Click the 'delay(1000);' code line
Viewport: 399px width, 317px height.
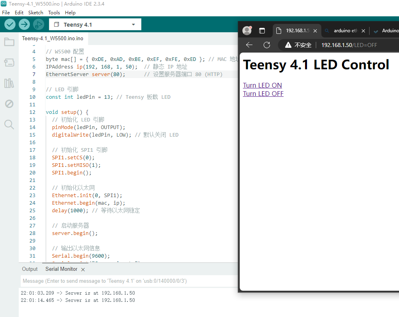coord(70,211)
